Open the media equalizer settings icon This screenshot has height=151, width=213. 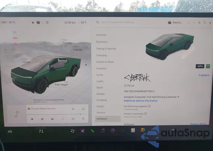point(73,119)
